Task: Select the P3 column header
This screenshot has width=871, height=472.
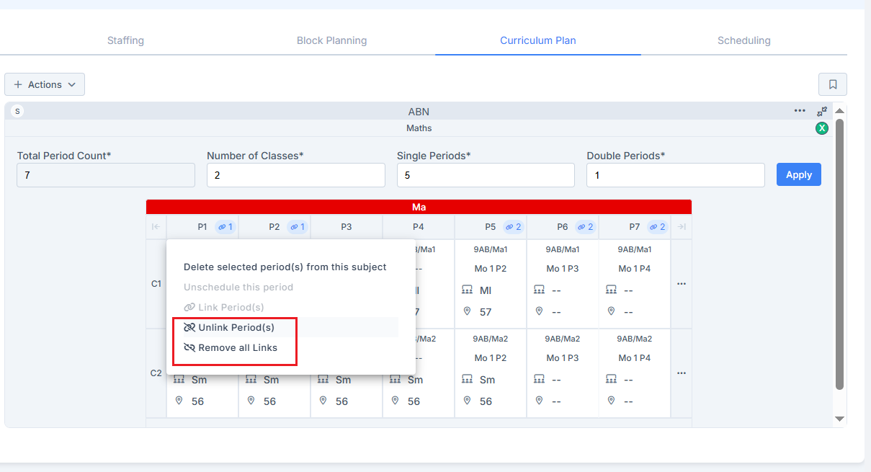Action: point(347,227)
